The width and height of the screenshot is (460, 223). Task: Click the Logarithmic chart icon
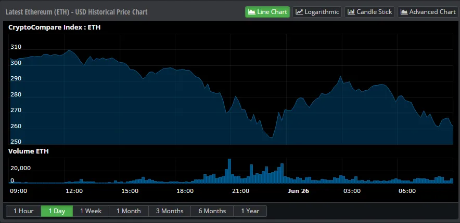click(x=299, y=12)
